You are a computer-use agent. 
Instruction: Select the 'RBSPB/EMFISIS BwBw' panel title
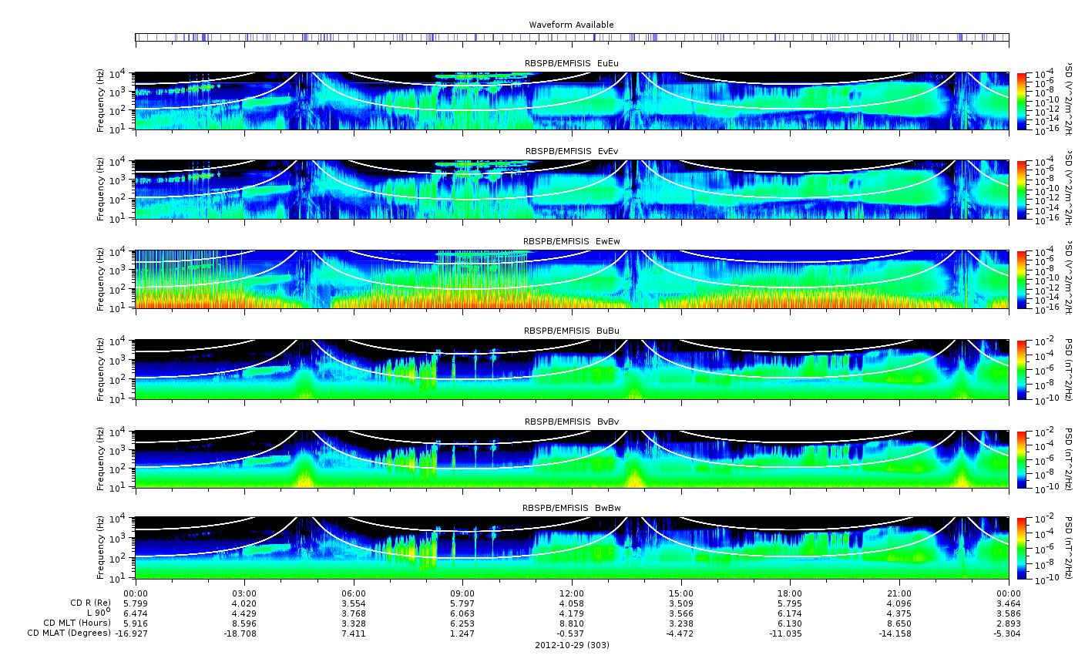point(572,508)
